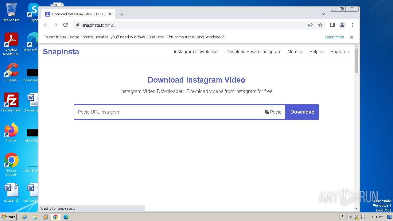Open Instagram Downloader nav link
The height and width of the screenshot is (221, 393).
click(196, 52)
